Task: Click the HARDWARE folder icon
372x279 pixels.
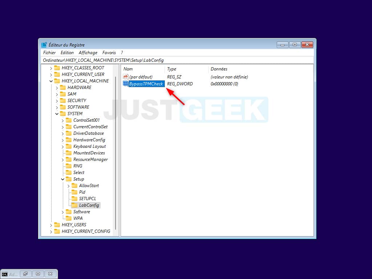Action: (x=63, y=87)
